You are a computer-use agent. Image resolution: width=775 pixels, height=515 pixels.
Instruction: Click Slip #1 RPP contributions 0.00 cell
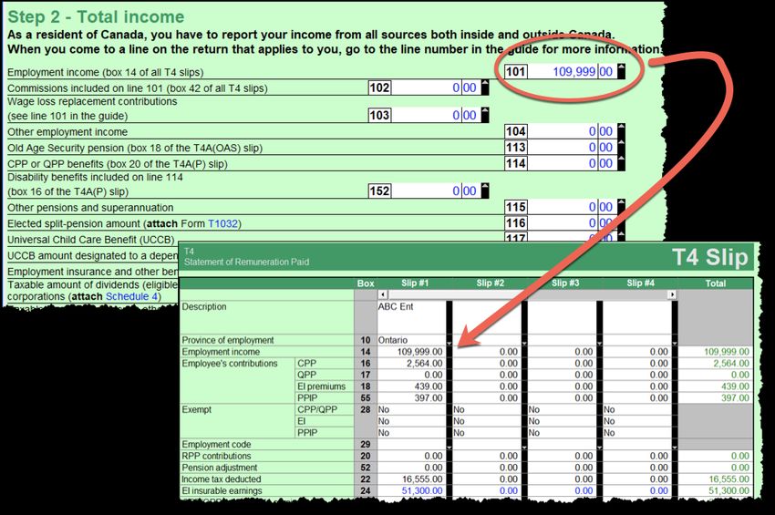pyautogui.click(x=411, y=456)
